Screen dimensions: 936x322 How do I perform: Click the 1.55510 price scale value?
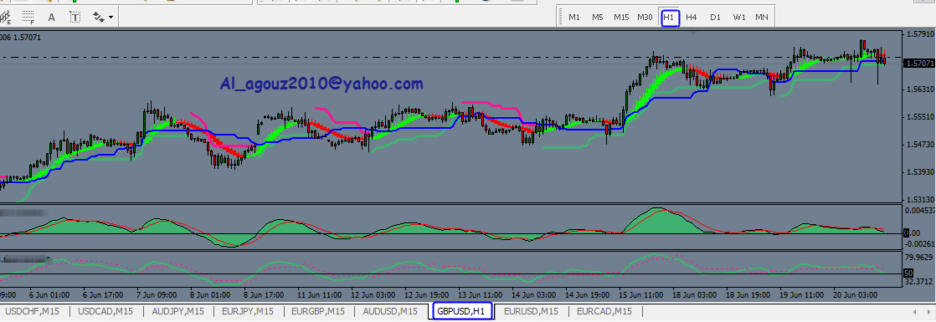click(x=920, y=117)
